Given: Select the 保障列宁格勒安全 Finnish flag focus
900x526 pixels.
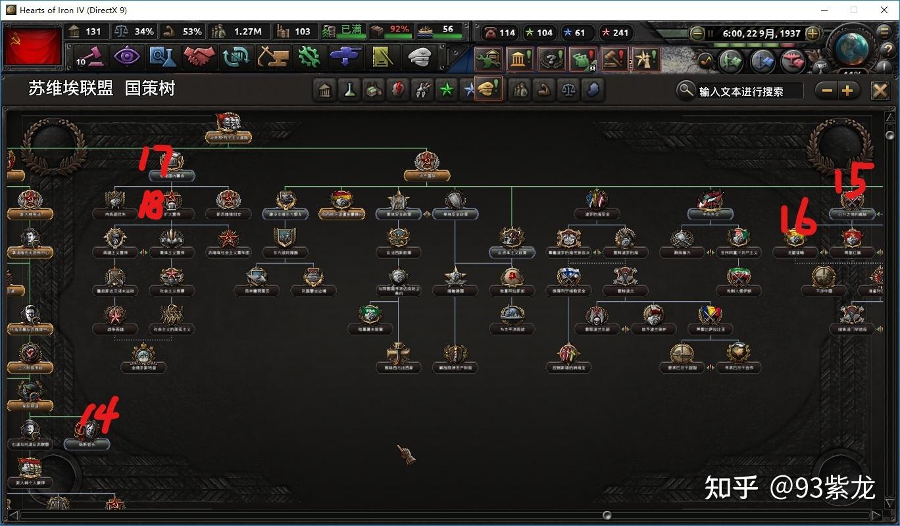Looking at the screenshot, I should [x=568, y=281].
